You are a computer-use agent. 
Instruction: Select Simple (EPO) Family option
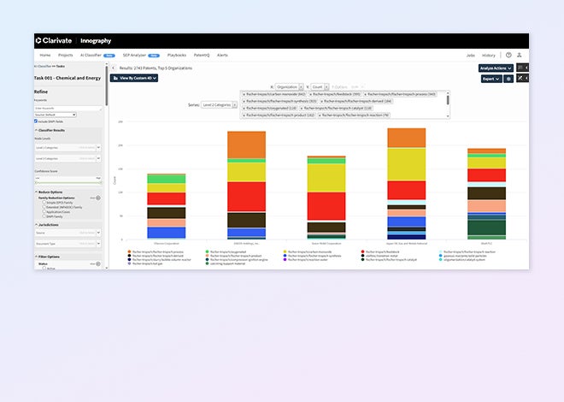coord(44,204)
